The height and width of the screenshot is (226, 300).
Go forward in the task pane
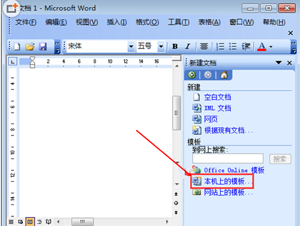(x=208, y=75)
